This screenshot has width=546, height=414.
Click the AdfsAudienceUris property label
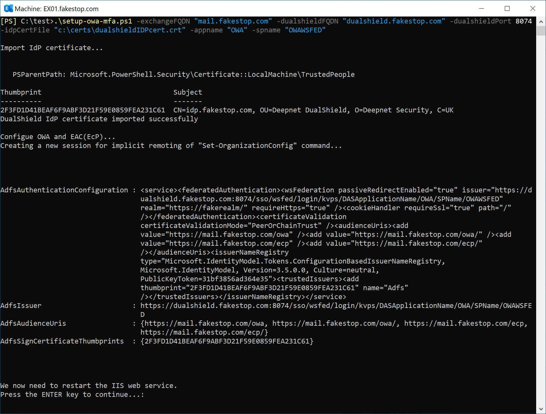pos(33,324)
